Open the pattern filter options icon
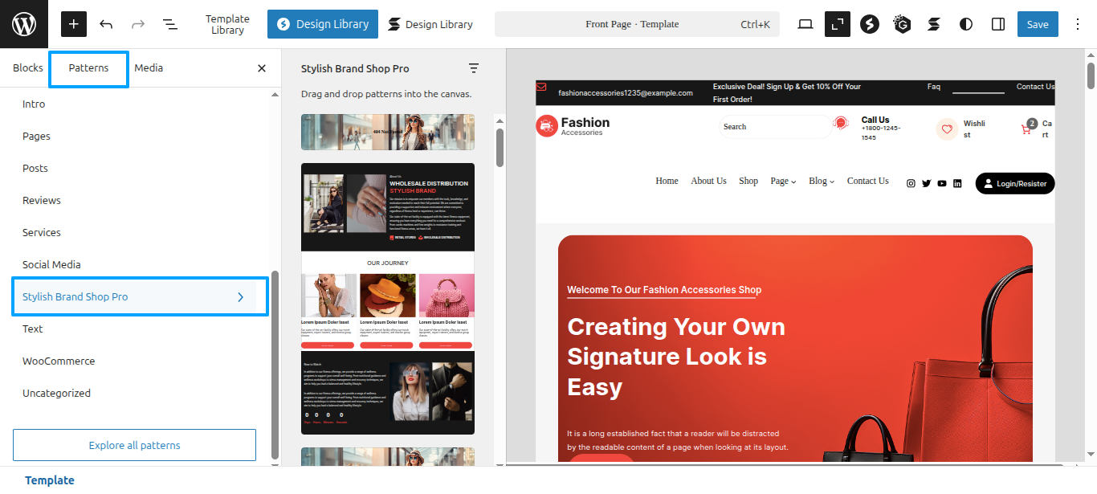The image size is (1097, 494). click(x=474, y=68)
